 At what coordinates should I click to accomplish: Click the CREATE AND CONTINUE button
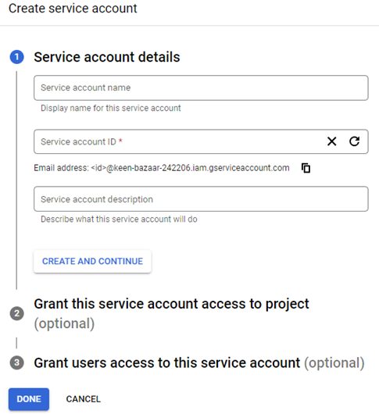pos(92,262)
